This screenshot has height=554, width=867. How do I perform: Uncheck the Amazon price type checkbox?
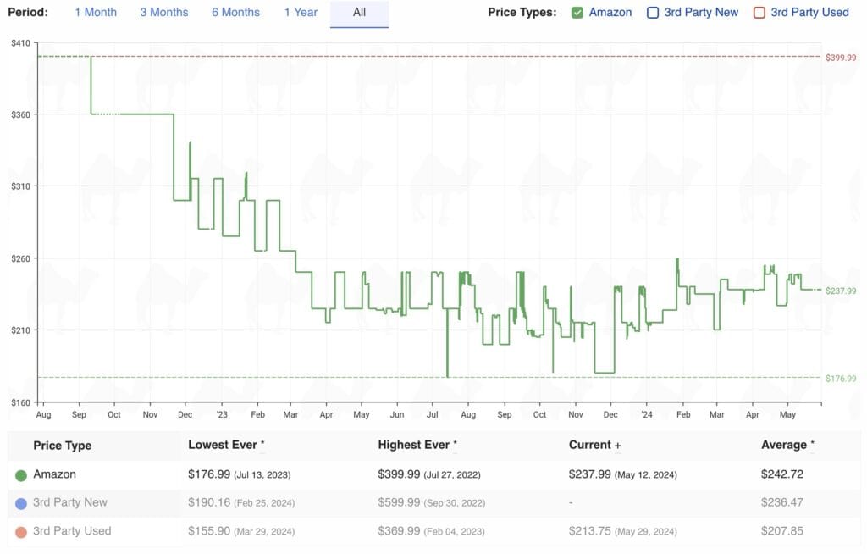click(577, 13)
